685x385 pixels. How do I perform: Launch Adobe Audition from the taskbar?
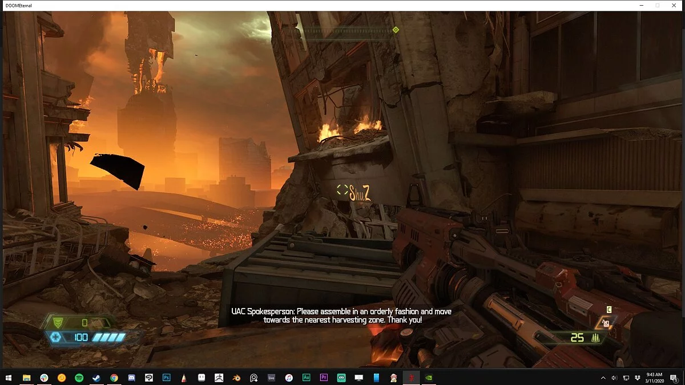click(306, 378)
